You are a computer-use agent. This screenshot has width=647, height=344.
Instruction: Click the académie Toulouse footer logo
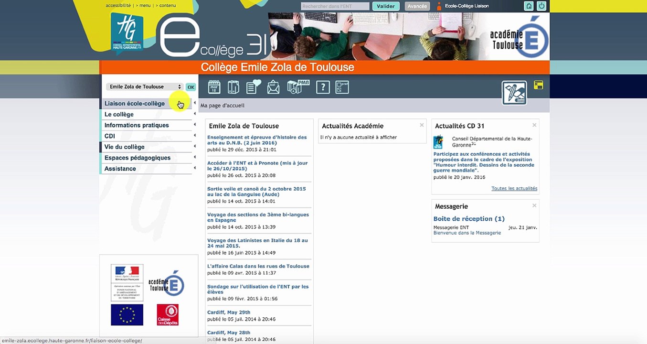(166, 283)
